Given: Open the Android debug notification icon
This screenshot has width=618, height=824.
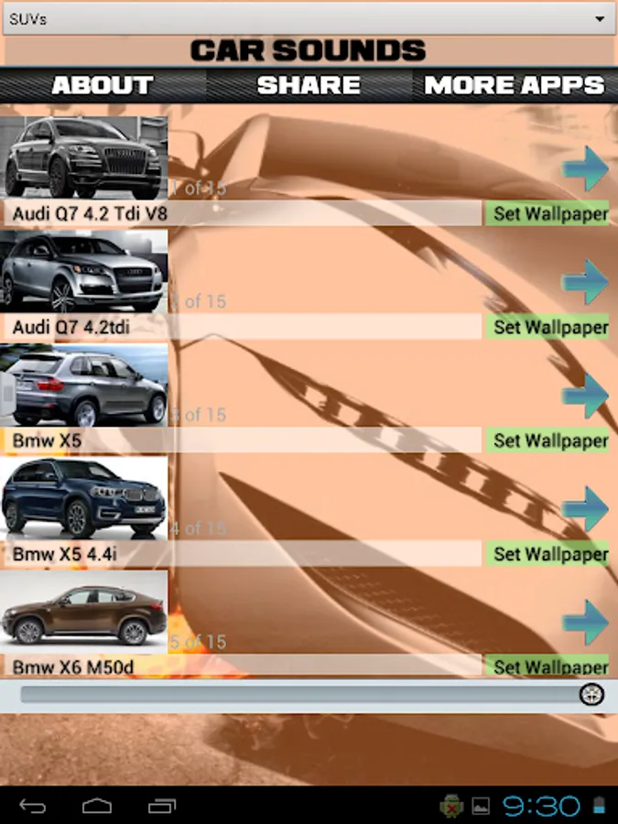Looking at the screenshot, I should point(451,806).
